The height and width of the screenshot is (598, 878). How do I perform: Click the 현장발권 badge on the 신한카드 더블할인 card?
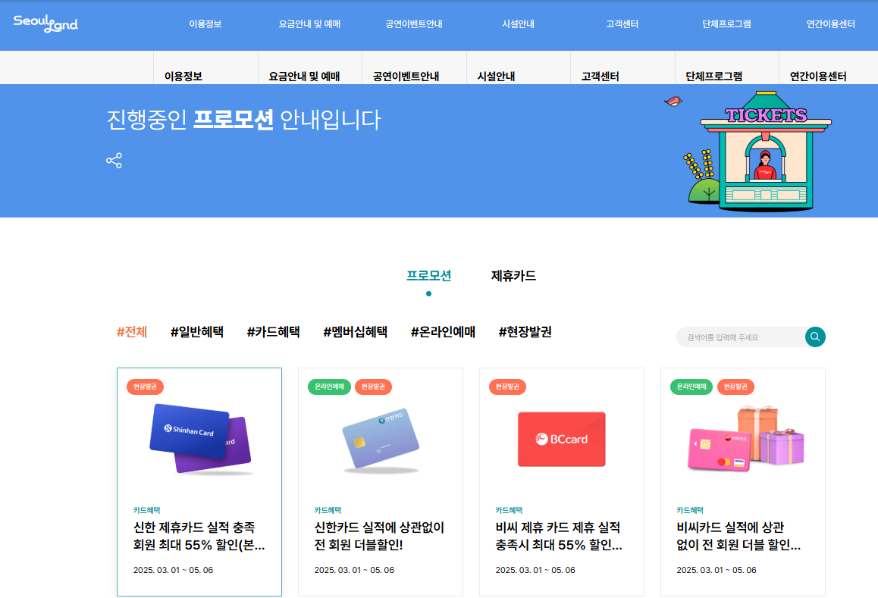pos(373,387)
